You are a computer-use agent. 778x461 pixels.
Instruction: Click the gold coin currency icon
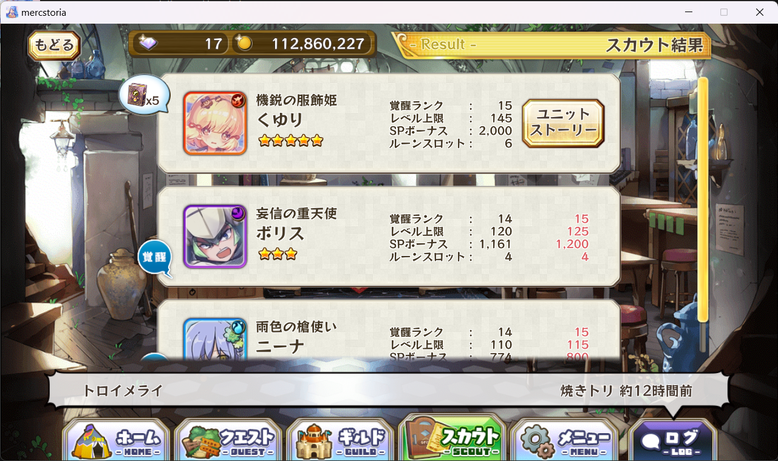point(244,44)
